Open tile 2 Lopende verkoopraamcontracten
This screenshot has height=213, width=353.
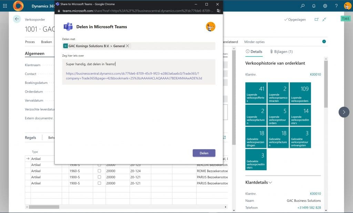tap(278, 93)
